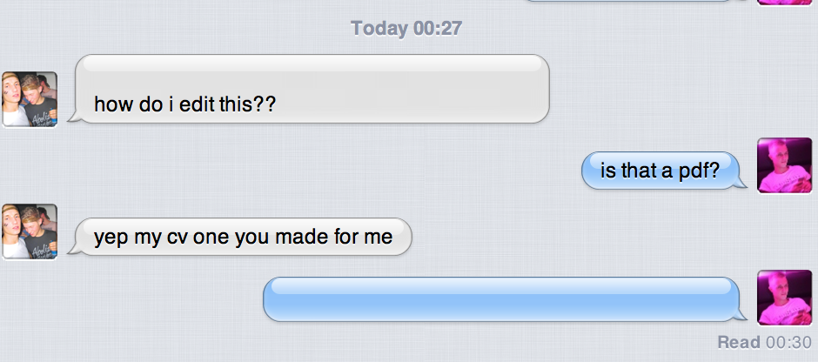Click the partially visible pink avatar at top edge
Screen dimensions: 818x362
(785, 3)
